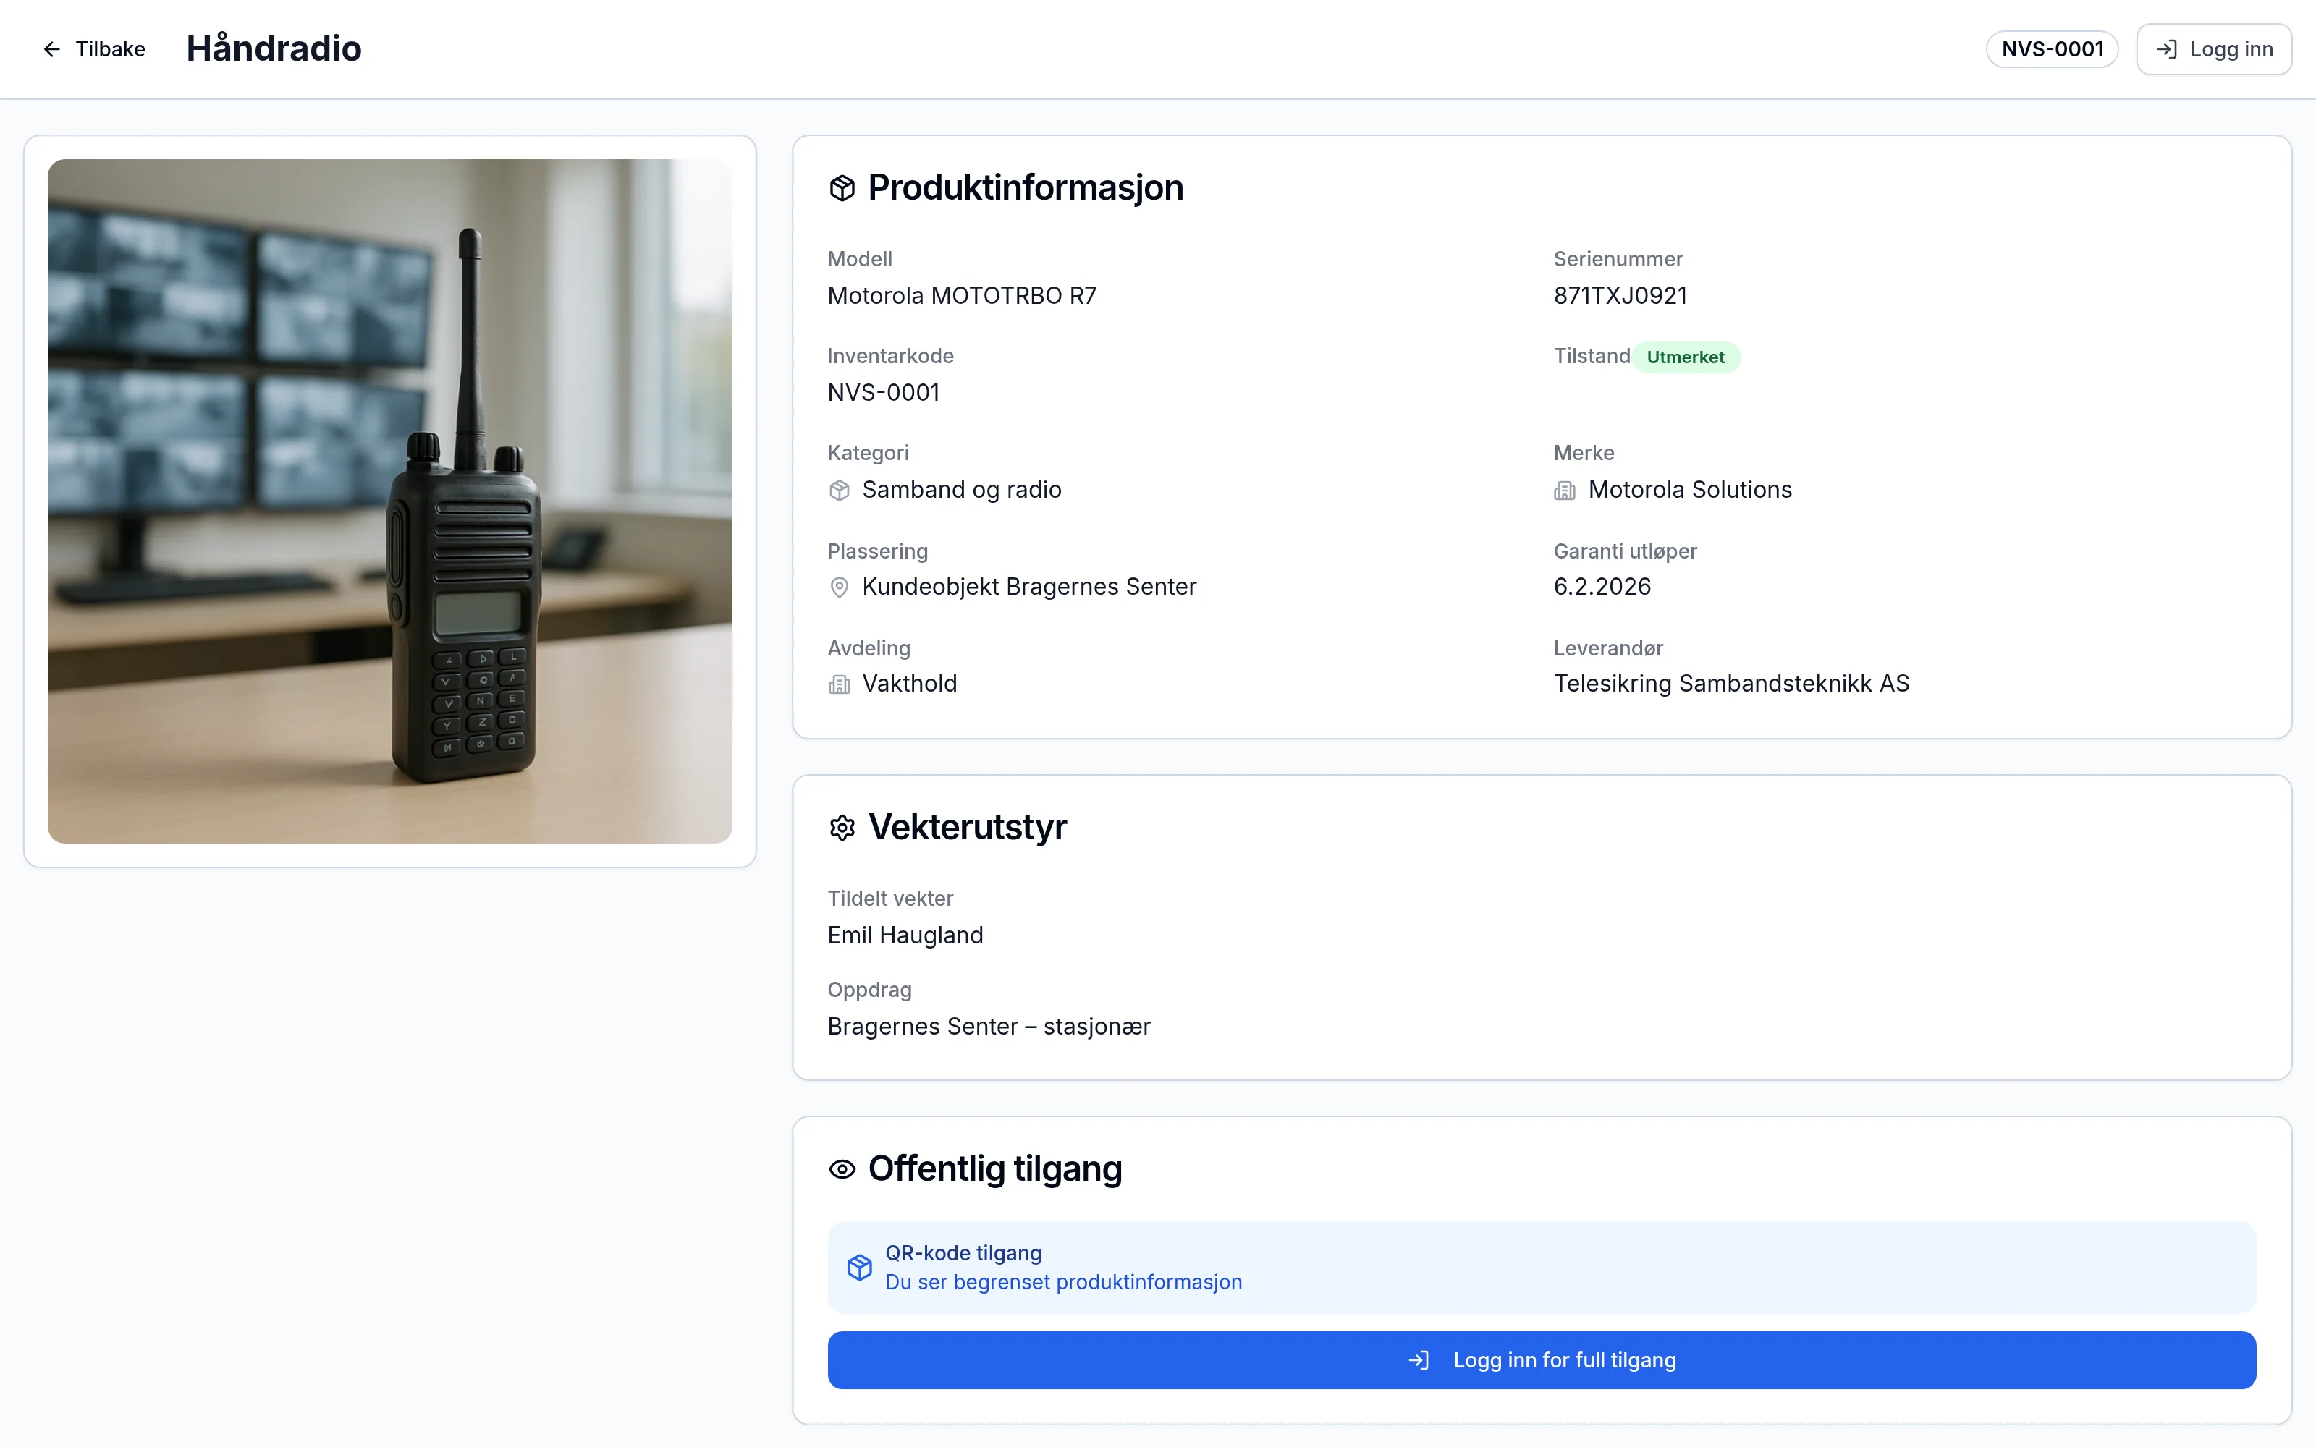Click the back arrow icon next to Tilbake

point(51,48)
